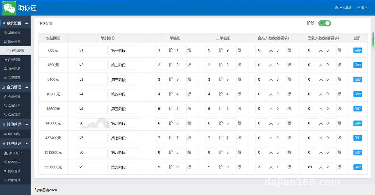Toggle the 阶段 switch off
This screenshot has height=195, width=375.
click(325, 23)
